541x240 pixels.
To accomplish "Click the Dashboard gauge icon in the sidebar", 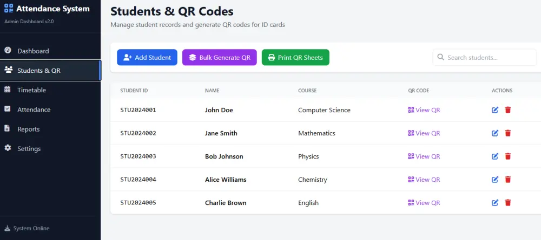I will pos(8,51).
